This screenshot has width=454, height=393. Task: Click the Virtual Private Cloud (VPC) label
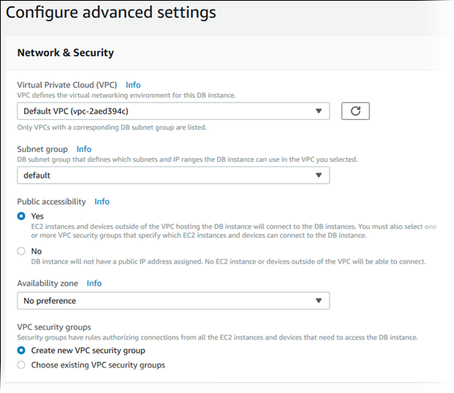pyautogui.click(x=67, y=85)
